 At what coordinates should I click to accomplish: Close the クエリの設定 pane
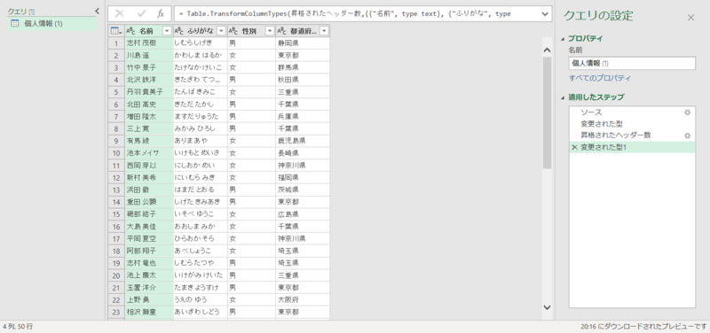tap(690, 18)
